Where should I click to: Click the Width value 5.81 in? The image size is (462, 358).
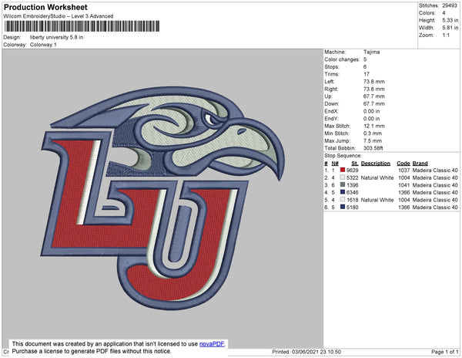click(x=450, y=28)
